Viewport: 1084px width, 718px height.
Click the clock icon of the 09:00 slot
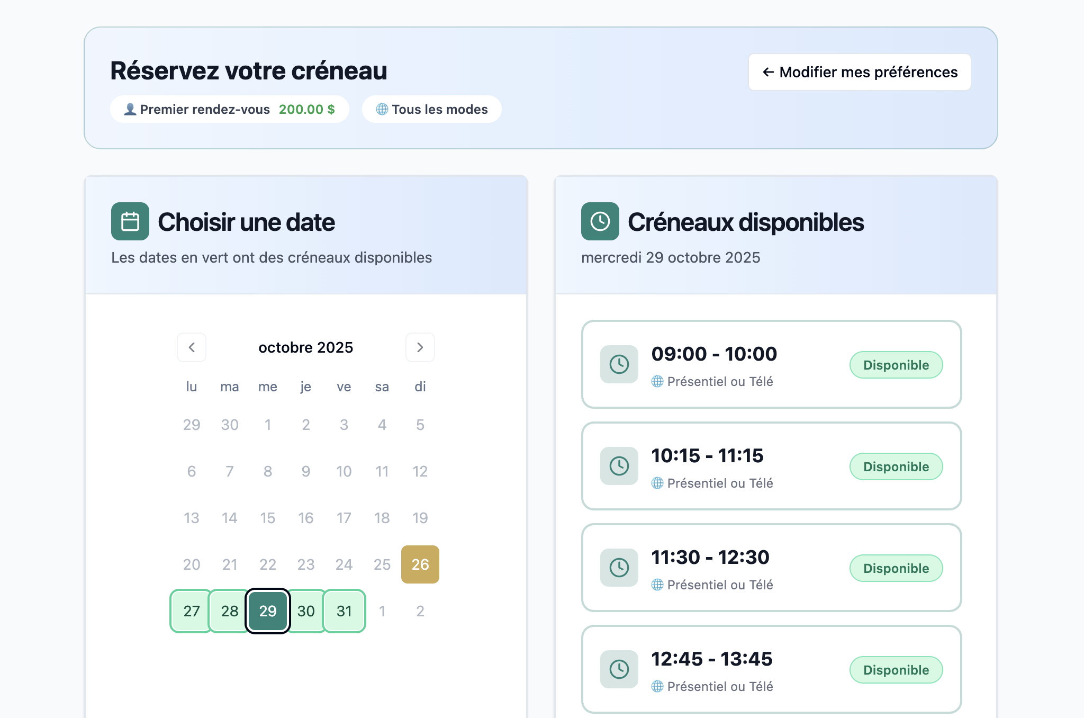click(x=619, y=364)
